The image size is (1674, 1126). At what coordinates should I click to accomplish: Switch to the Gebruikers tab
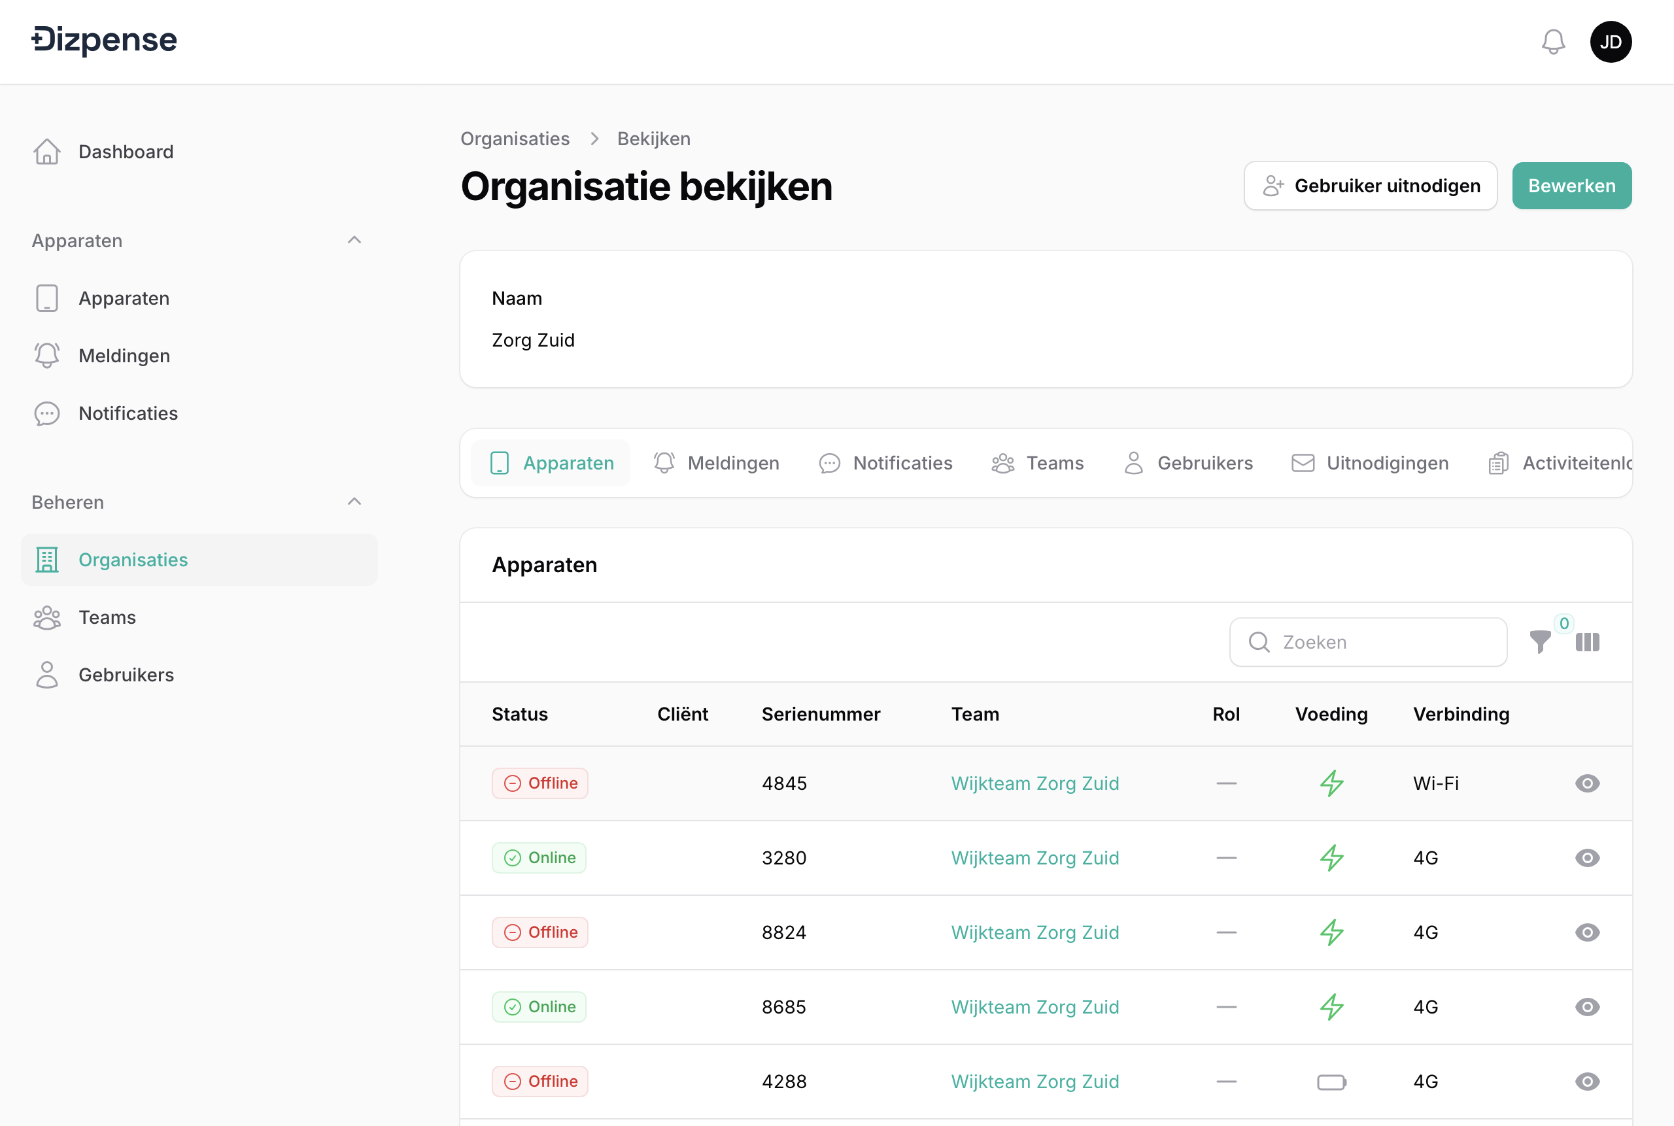pyautogui.click(x=1189, y=462)
